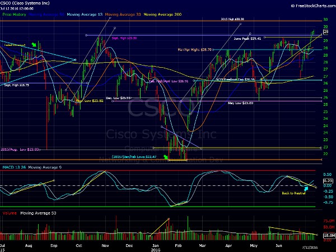This screenshot has width=336, height=252.
Task: Select the Nov month label on time axis
Action: [105, 246]
